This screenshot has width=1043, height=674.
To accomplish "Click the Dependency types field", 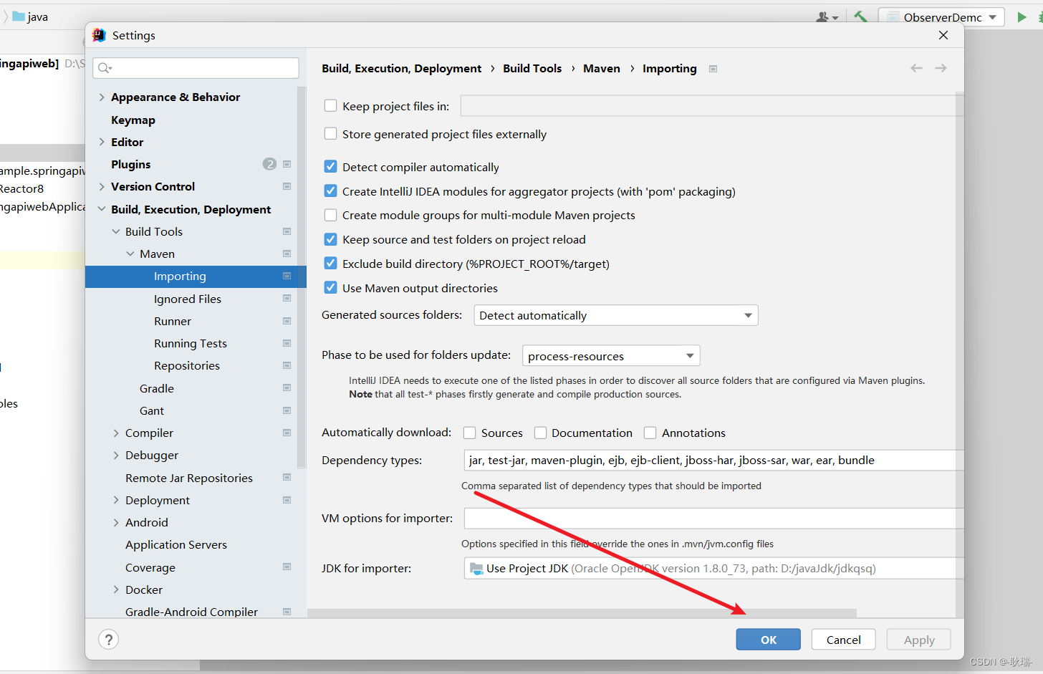I will (713, 460).
